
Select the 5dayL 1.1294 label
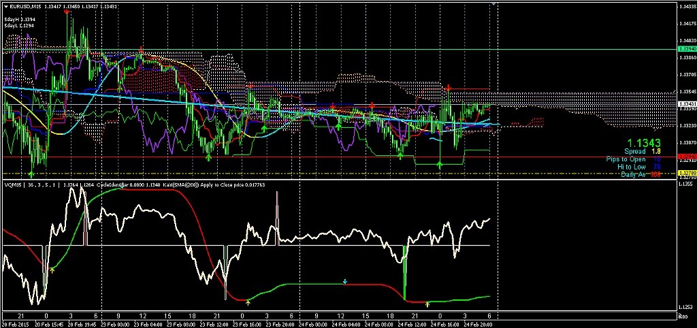pos(20,27)
